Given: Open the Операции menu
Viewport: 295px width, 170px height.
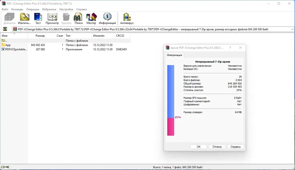Looking at the screenshot, I should [x=32, y=9].
